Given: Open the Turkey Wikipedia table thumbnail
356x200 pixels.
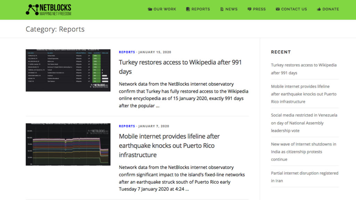Looking at the screenshot, I should click(68, 70).
